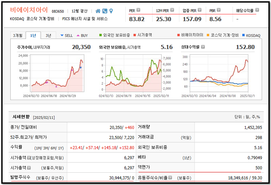Click PBR value 8.56

(x=215, y=19)
